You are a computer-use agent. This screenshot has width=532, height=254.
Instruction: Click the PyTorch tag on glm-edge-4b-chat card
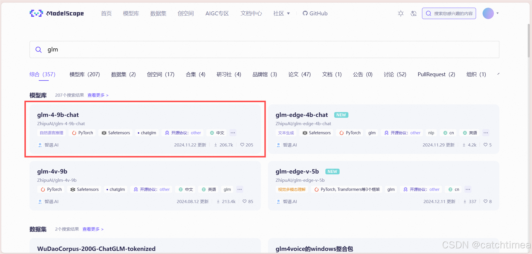tap(350, 133)
